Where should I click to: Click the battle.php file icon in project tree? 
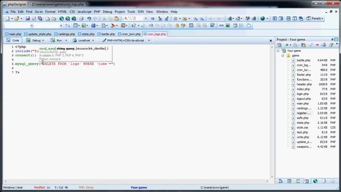(x=294, y=60)
